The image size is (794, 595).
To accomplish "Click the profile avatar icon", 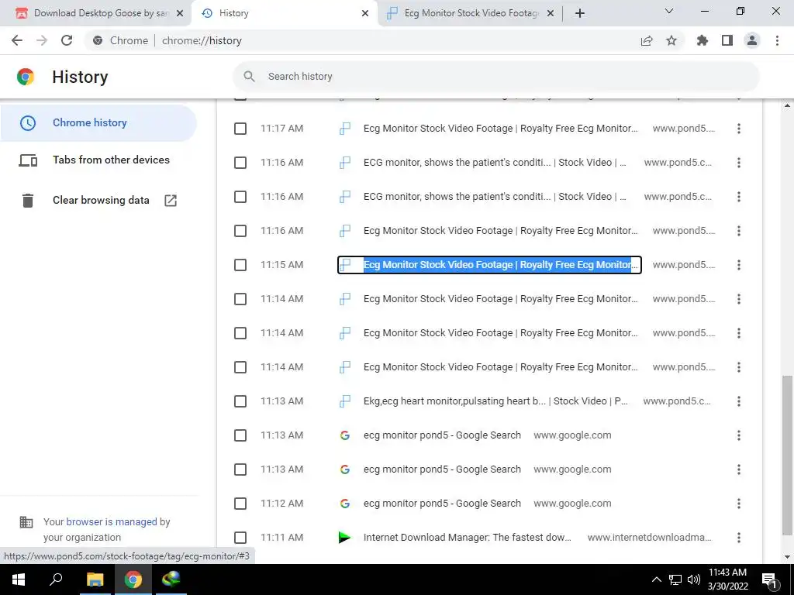I will tap(752, 40).
